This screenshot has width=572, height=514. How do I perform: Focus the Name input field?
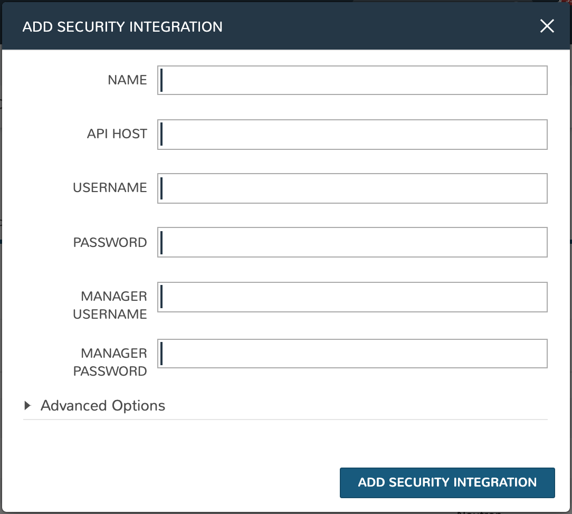tap(352, 80)
